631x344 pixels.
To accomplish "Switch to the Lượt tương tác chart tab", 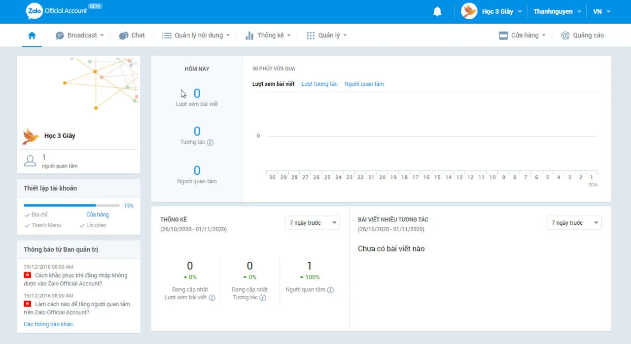I will 319,84.
